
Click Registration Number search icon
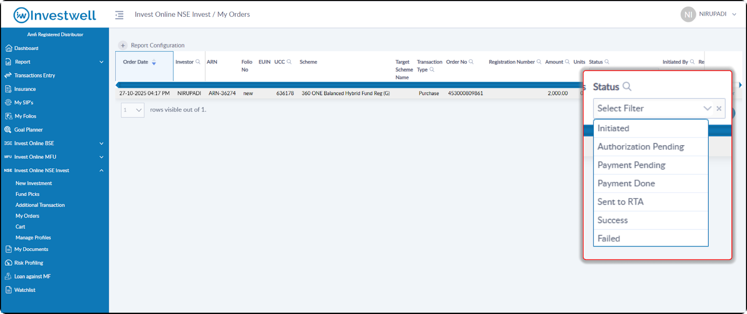click(x=539, y=62)
